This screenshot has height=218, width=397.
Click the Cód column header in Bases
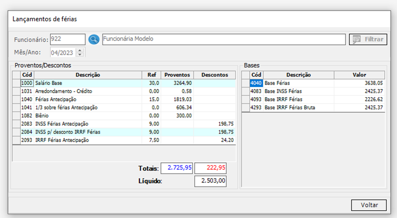pyautogui.click(x=256, y=75)
